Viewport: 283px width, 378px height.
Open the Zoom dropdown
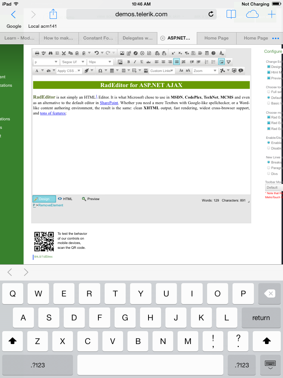coord(205,71)
